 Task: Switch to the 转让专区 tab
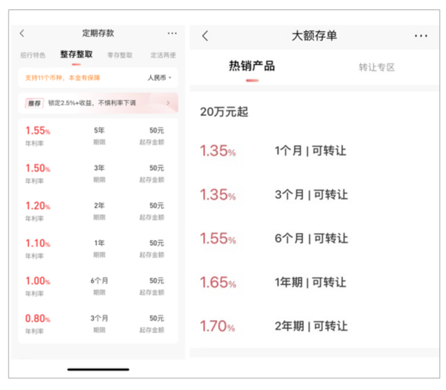tap(377, 67)
